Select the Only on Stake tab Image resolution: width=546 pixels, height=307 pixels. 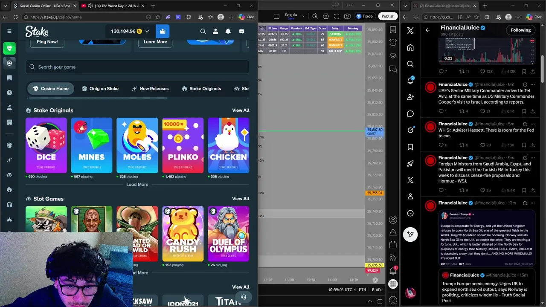pos(100,89)
